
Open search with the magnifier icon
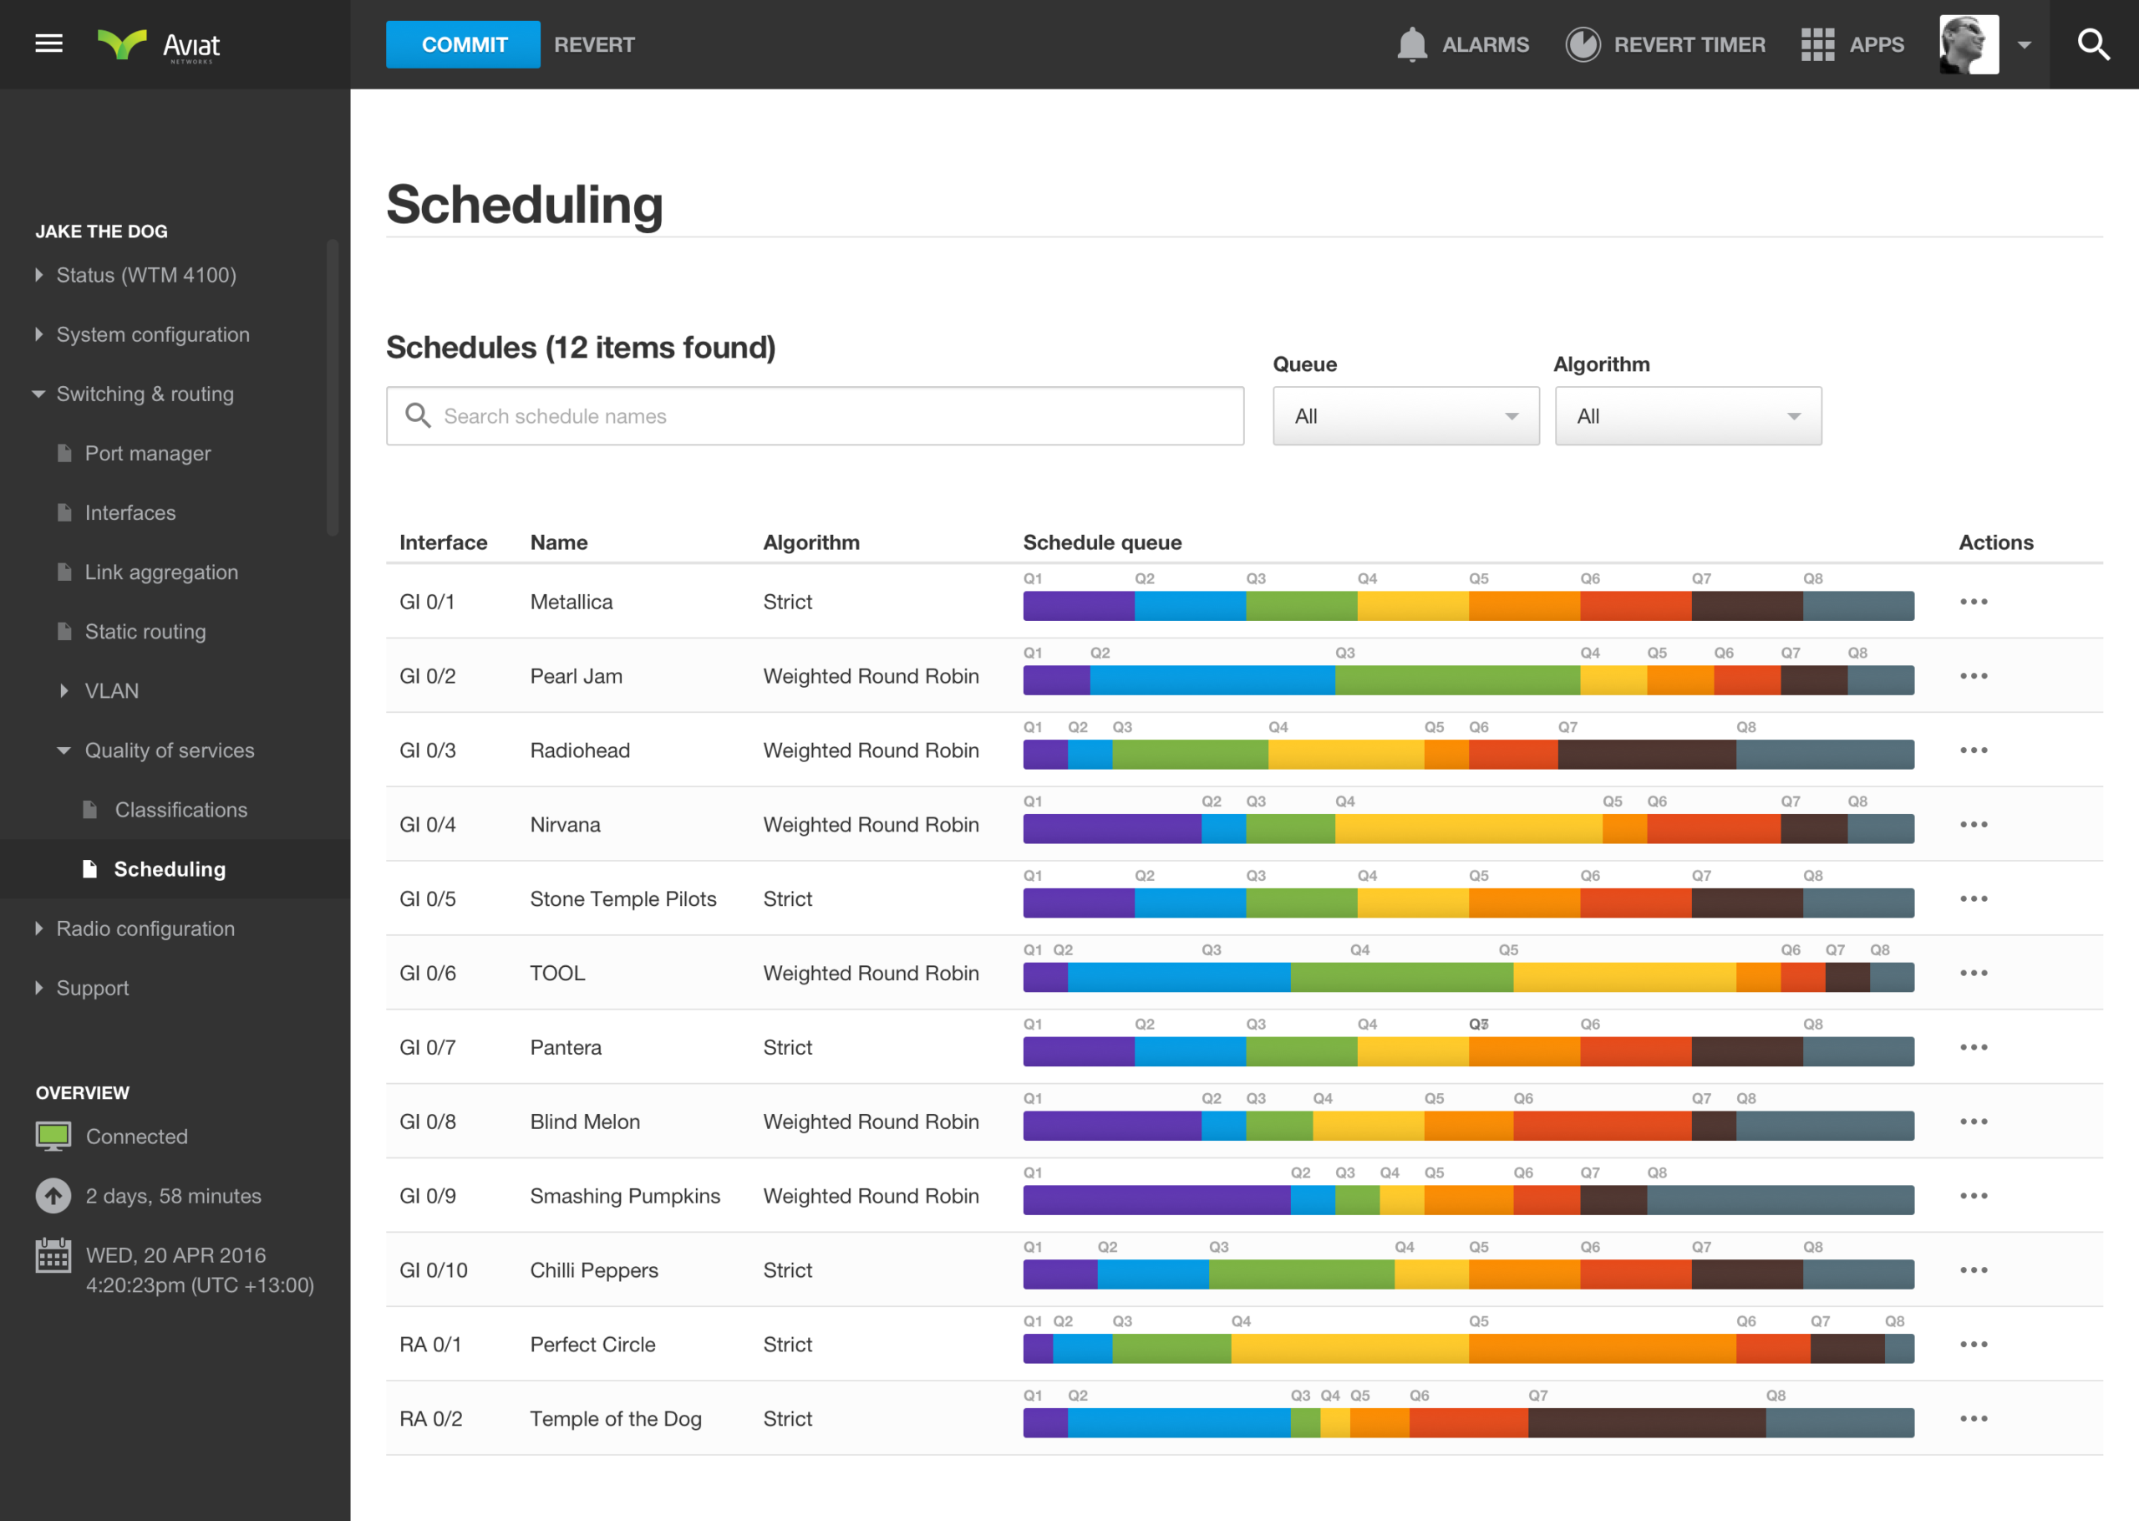click(x=2093, y=44)
